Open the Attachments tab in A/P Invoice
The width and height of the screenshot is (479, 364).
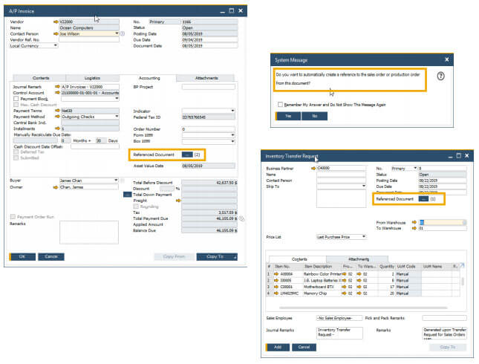click(x=206, y=77)
